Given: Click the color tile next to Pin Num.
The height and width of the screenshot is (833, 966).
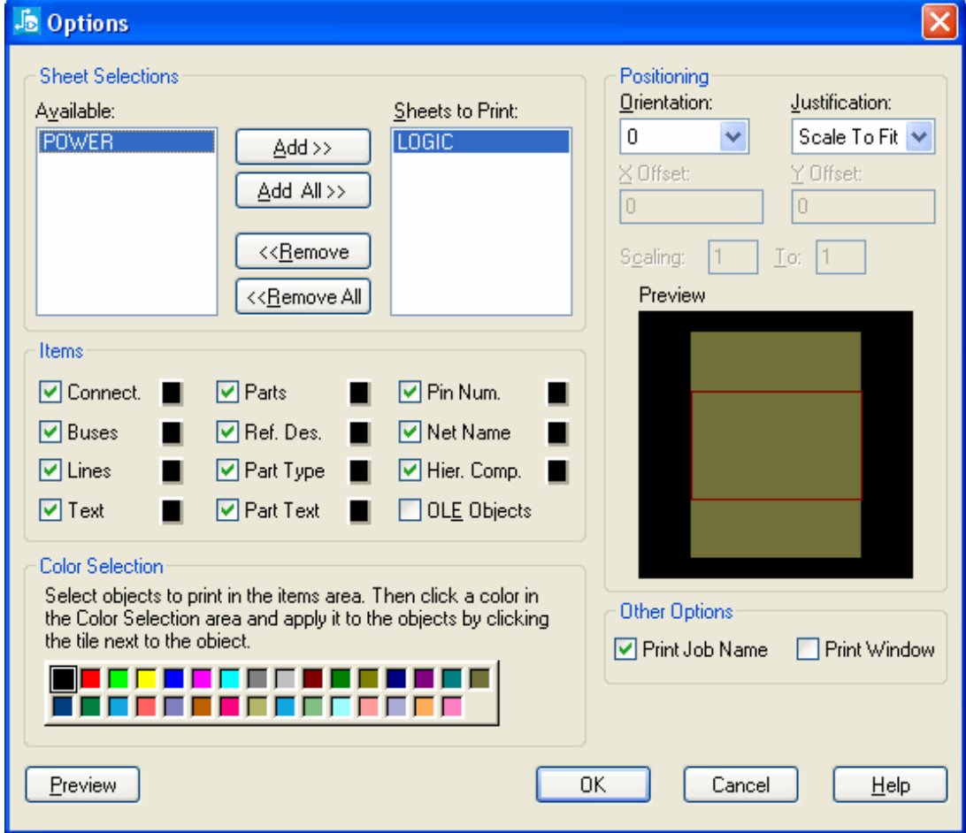Looking at the screenshot, I should coord(557,393).
